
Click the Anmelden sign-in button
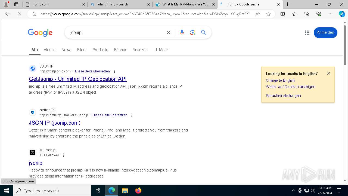tap(325, 33)
